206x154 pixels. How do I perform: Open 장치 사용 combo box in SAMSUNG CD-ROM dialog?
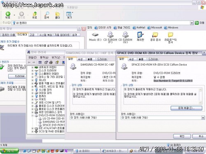point(93,117)
